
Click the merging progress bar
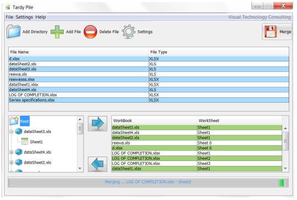pos(148,182)
